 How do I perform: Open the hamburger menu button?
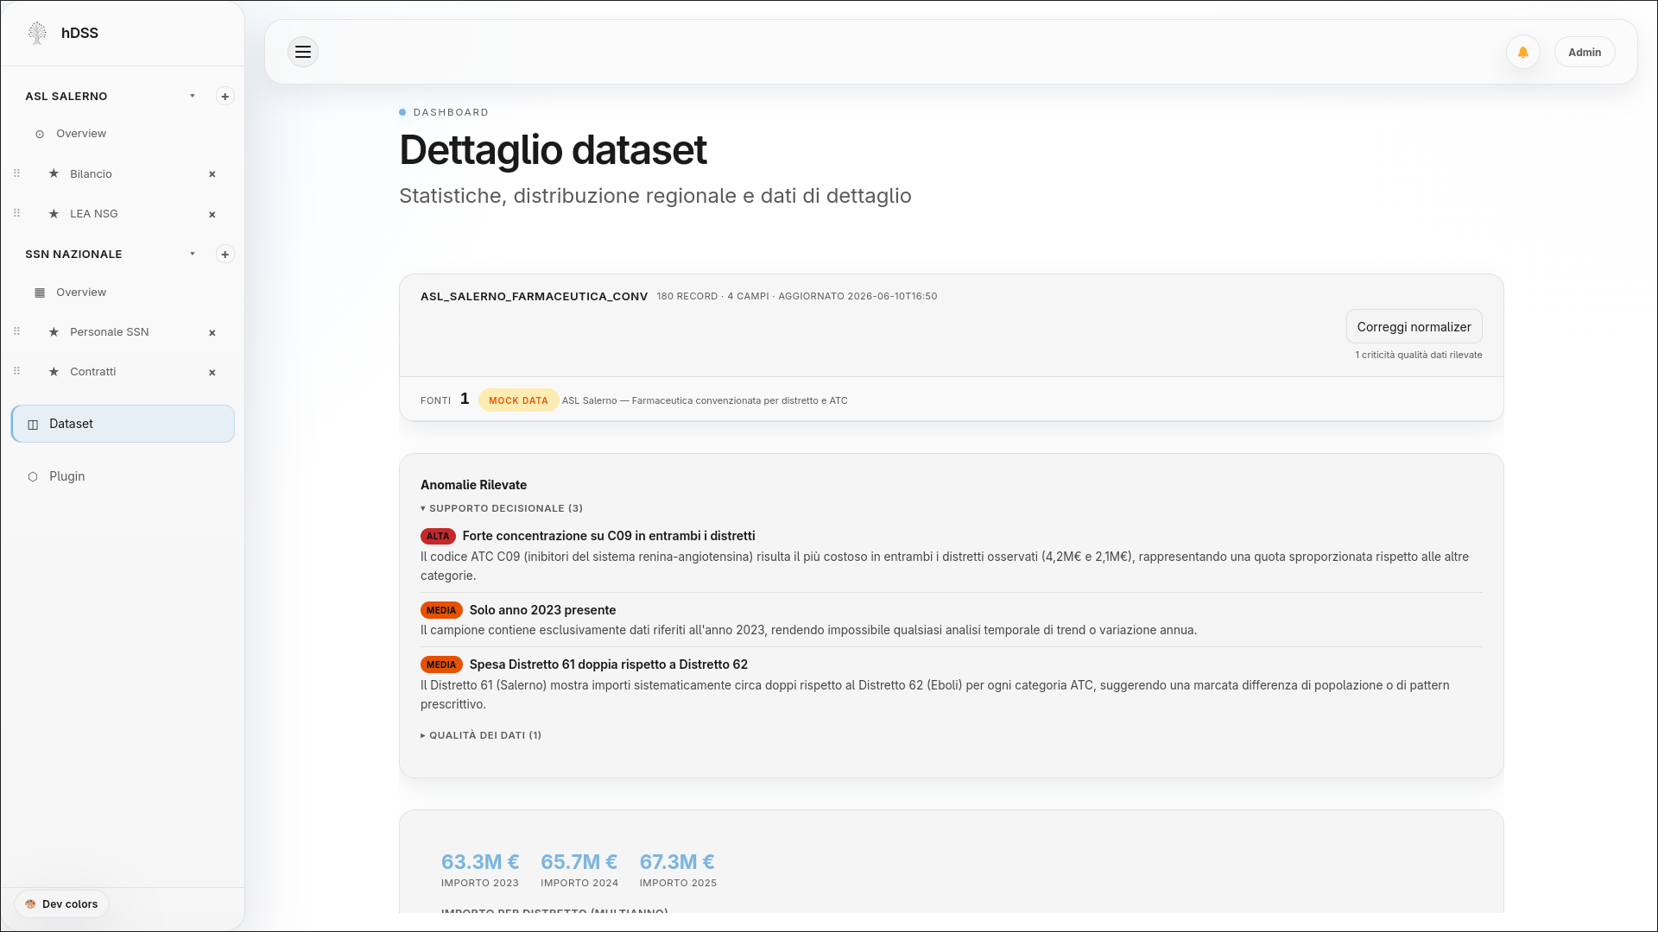(303, 52)
